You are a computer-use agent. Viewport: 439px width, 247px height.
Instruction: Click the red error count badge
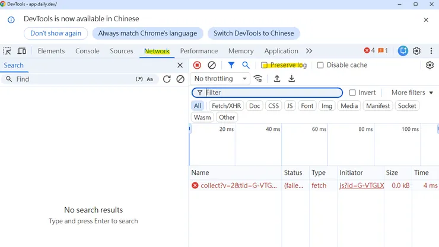point(369,50)
